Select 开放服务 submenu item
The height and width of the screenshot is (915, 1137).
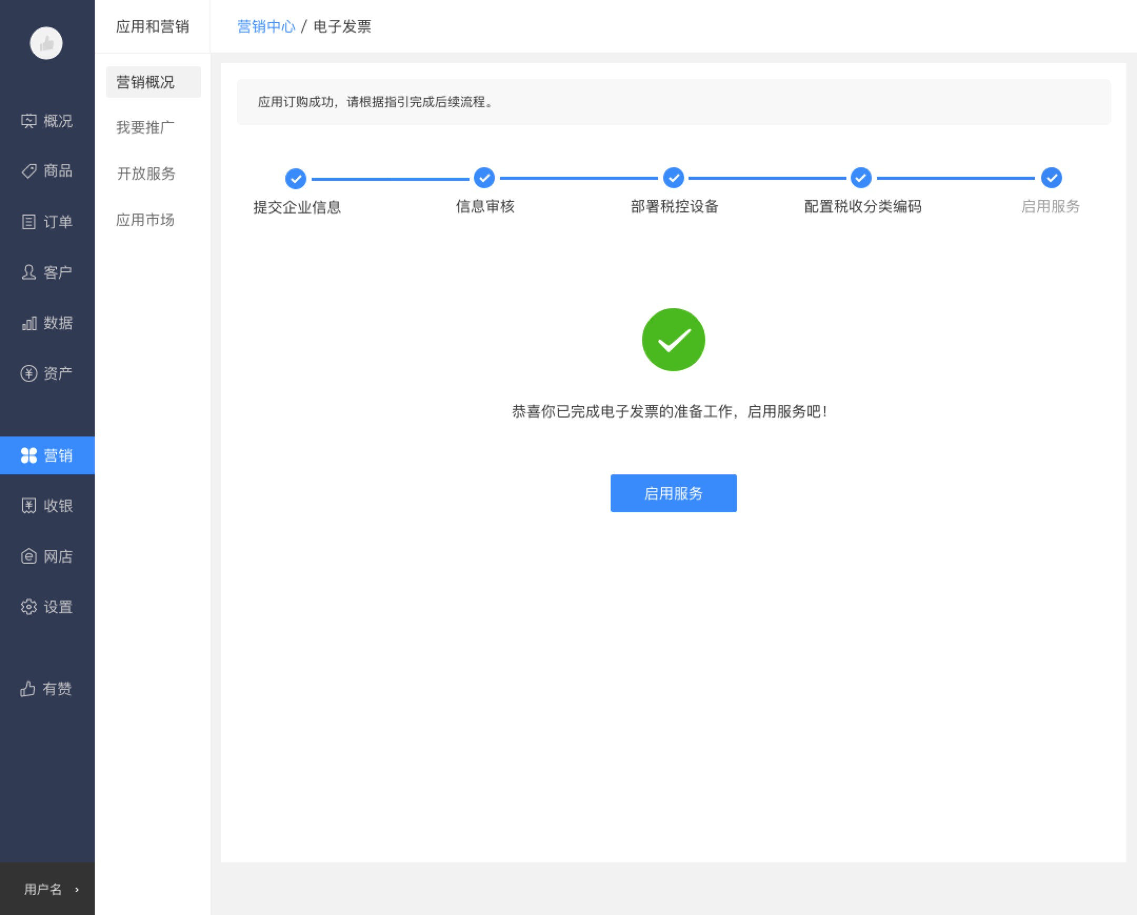point(146,174)
